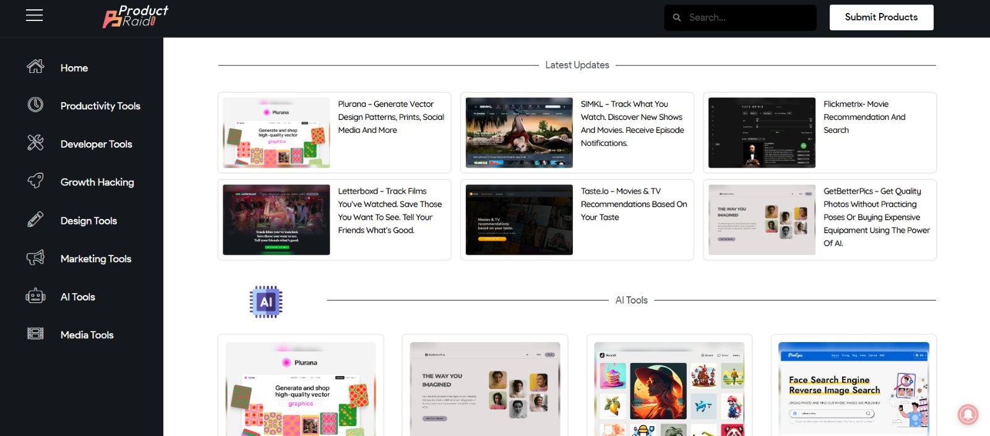Go to Home in sidebar
The image size is (990, 436).
pos(74,68)
